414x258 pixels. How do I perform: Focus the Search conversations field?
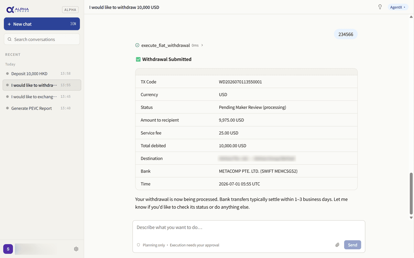(x=42, y=39)
